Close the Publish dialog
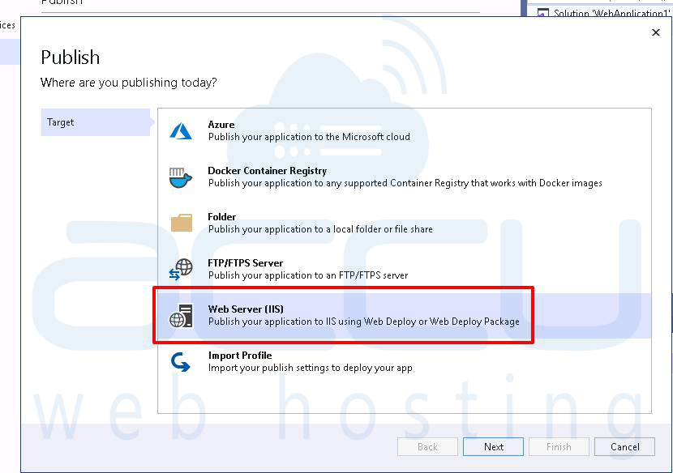Screen dimensions: 673x473 655,32
